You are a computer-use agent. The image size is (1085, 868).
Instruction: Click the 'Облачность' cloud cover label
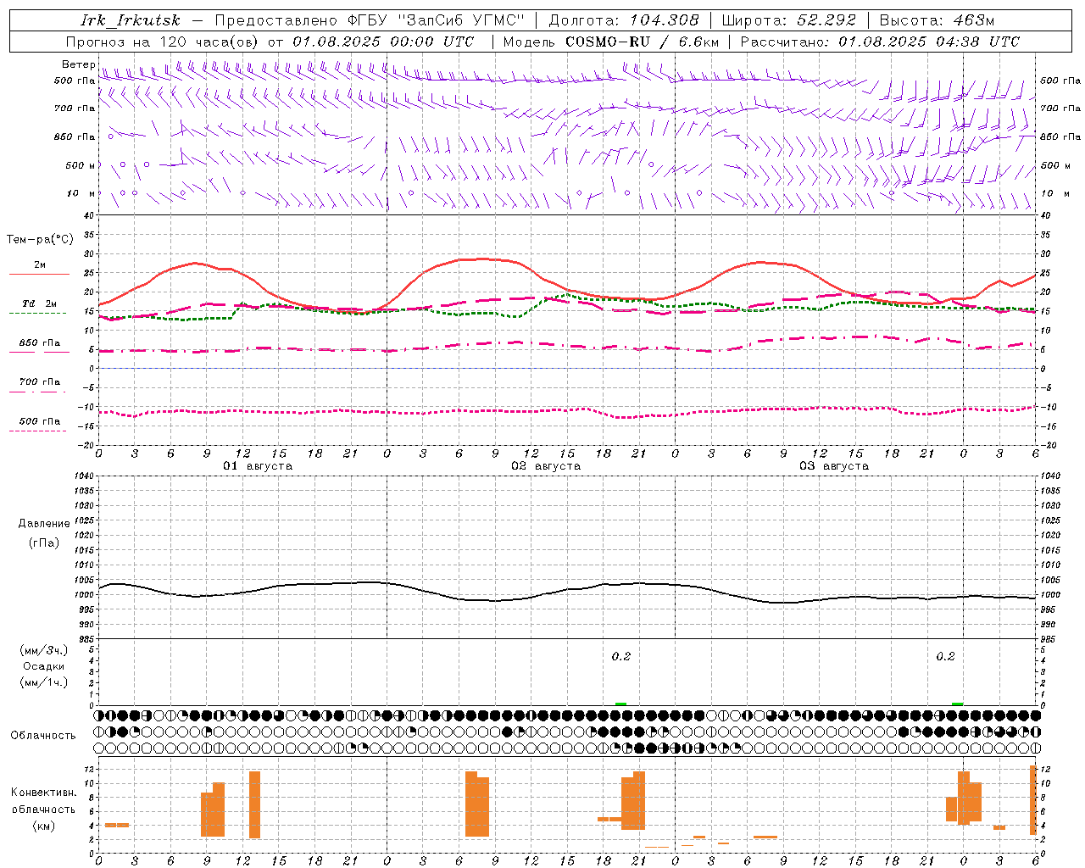click(x=43, y=736)
